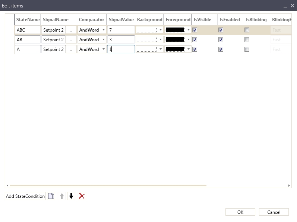Enable IsBlinking for state A
297x222 pixels.
pos(247,49)
